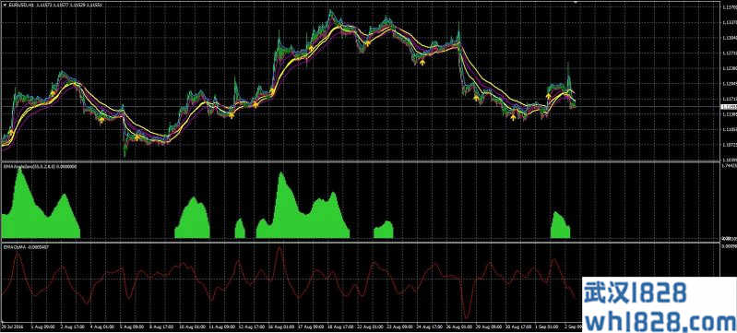Select the highlighted current price label on axis
This screenshot has width=737, height=333.
pos(728,107)
